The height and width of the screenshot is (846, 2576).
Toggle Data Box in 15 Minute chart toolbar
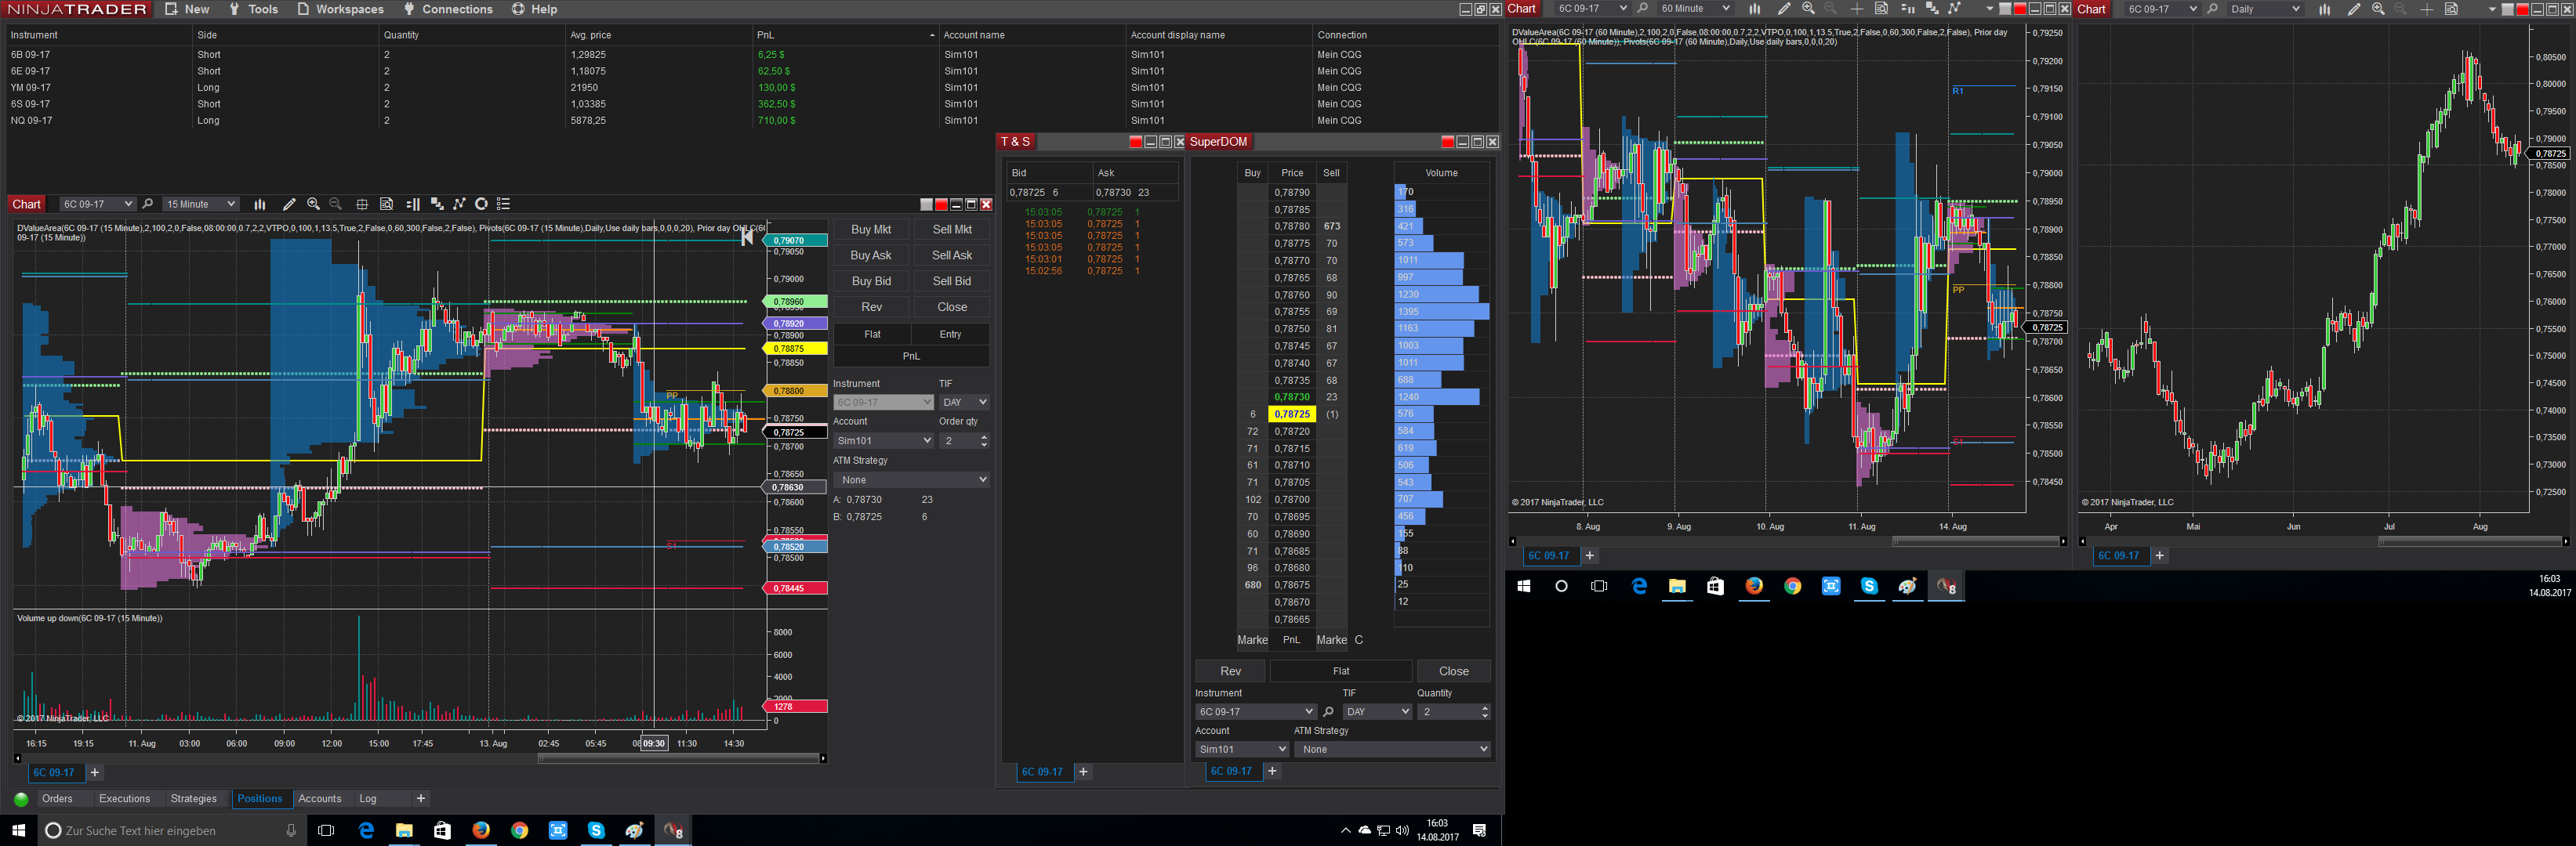[x=387, y=204]
